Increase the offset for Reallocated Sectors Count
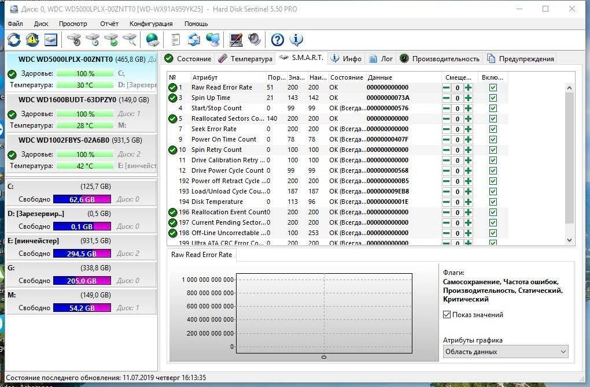Image resolution: width=590 pixels, height=387 pixels. (x=468, y=119)
